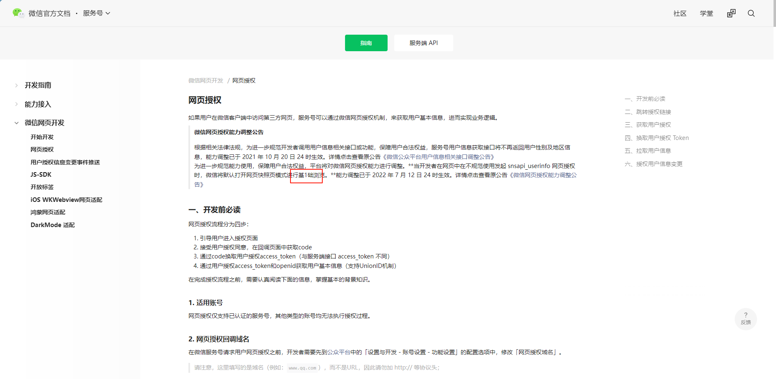Click list item mentioning UnionID机制

tap(298, 266)
